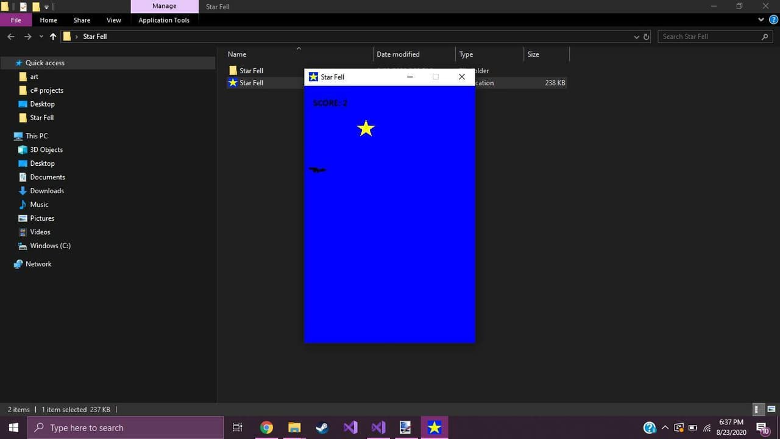780x439 pixels.
Task: Sort files by the Name column
Action: click(x=237, y=54)
